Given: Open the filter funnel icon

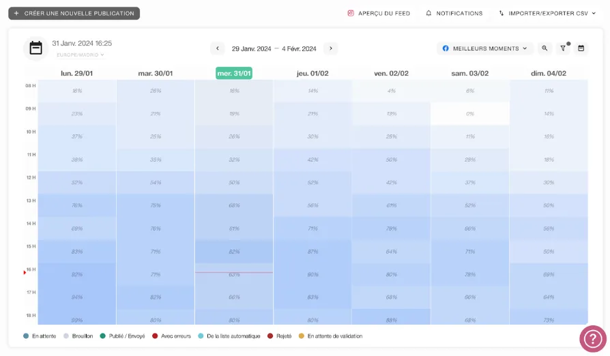Looking at the screenshot, I should pos(563,48).
